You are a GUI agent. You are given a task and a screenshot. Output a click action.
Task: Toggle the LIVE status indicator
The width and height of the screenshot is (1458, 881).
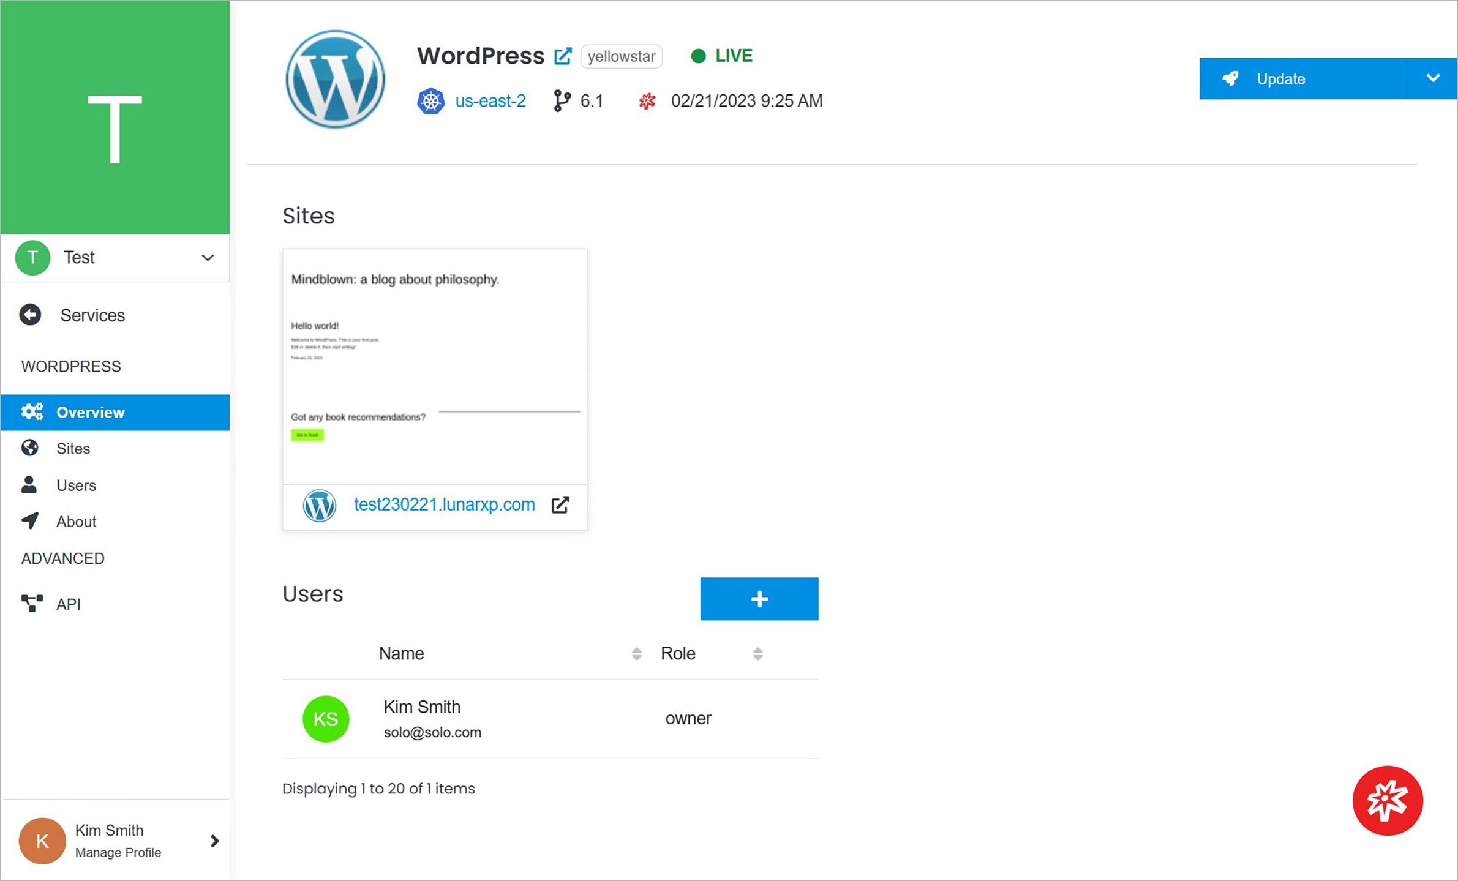pos(723,55)
